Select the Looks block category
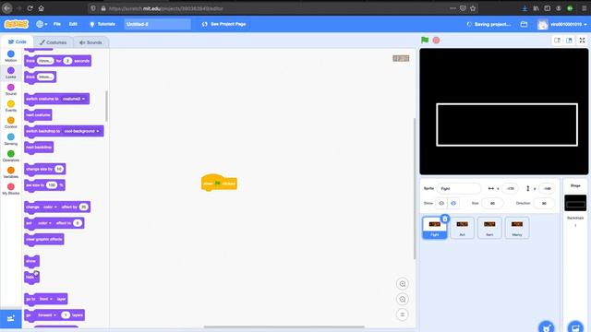The width and height of the screenshot is (591, 332). tap(11, 73)
